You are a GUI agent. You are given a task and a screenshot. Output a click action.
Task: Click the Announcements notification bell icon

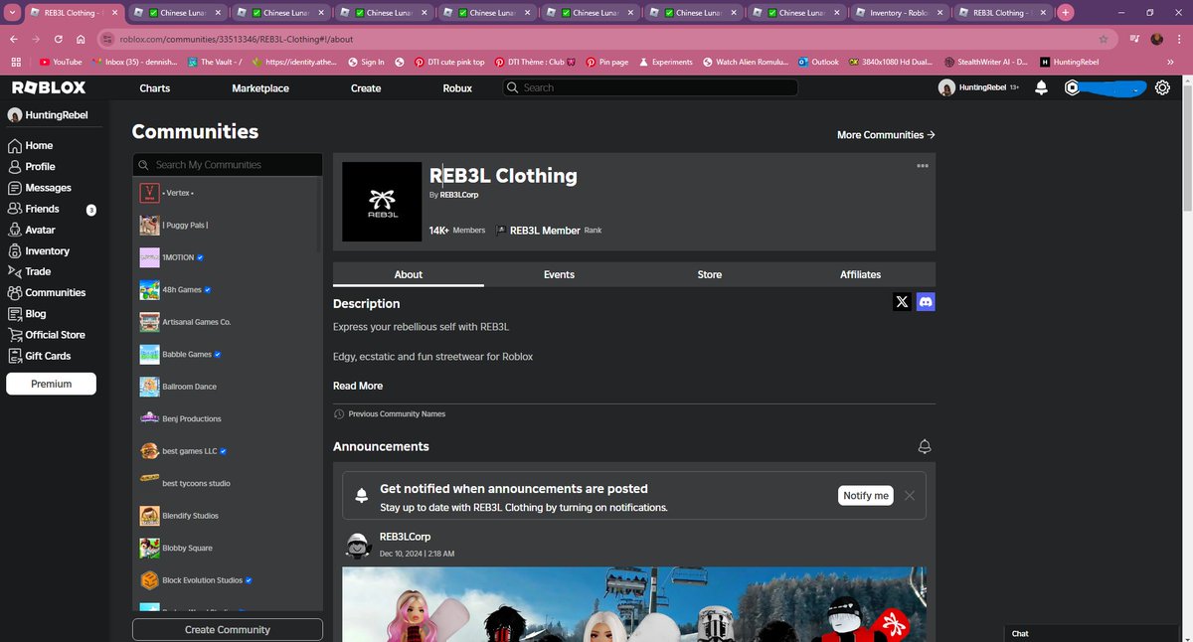pos(925,447)
